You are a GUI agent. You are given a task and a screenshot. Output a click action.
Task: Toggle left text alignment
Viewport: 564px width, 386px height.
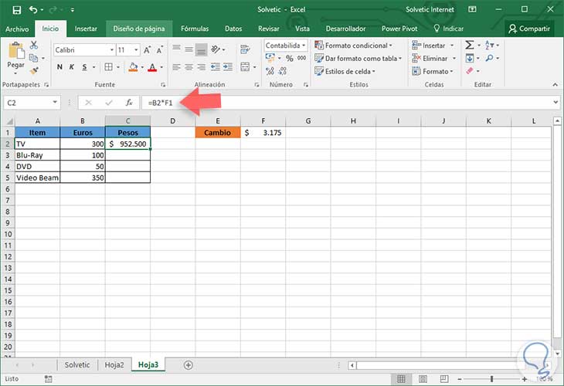[x=176, y=67]
